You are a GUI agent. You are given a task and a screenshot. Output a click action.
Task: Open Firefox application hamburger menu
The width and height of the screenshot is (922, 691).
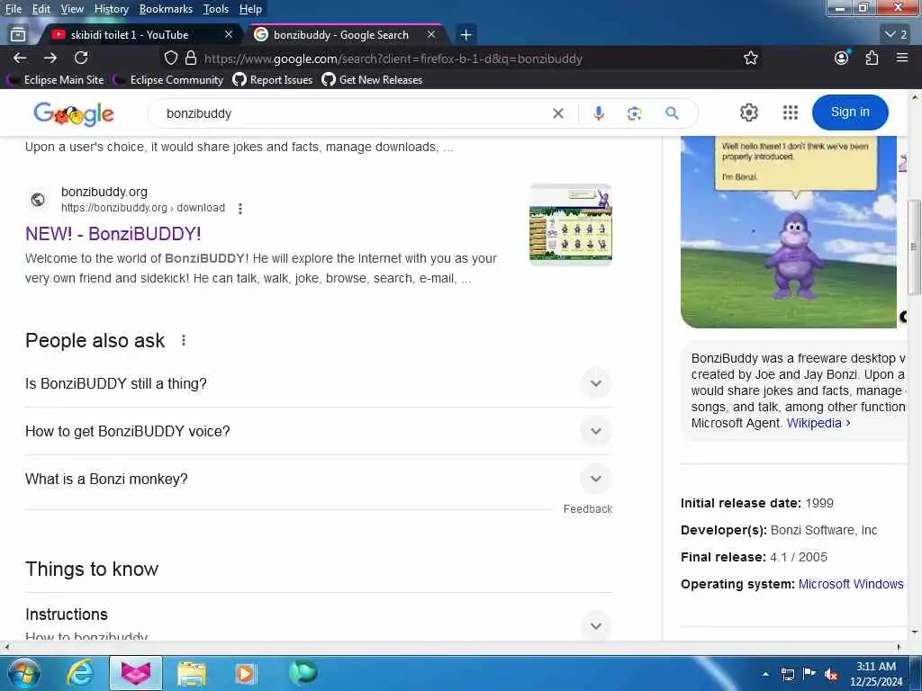point(902,58)
